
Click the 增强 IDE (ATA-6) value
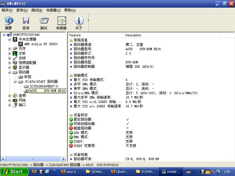pos(140,67)
